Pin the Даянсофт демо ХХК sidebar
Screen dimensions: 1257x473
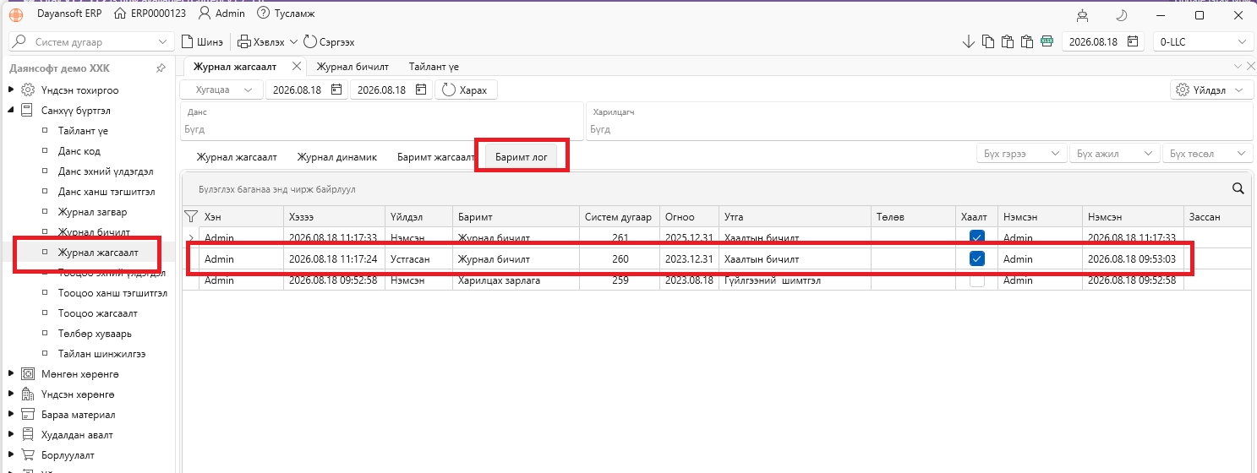click(x=161, y=68)
